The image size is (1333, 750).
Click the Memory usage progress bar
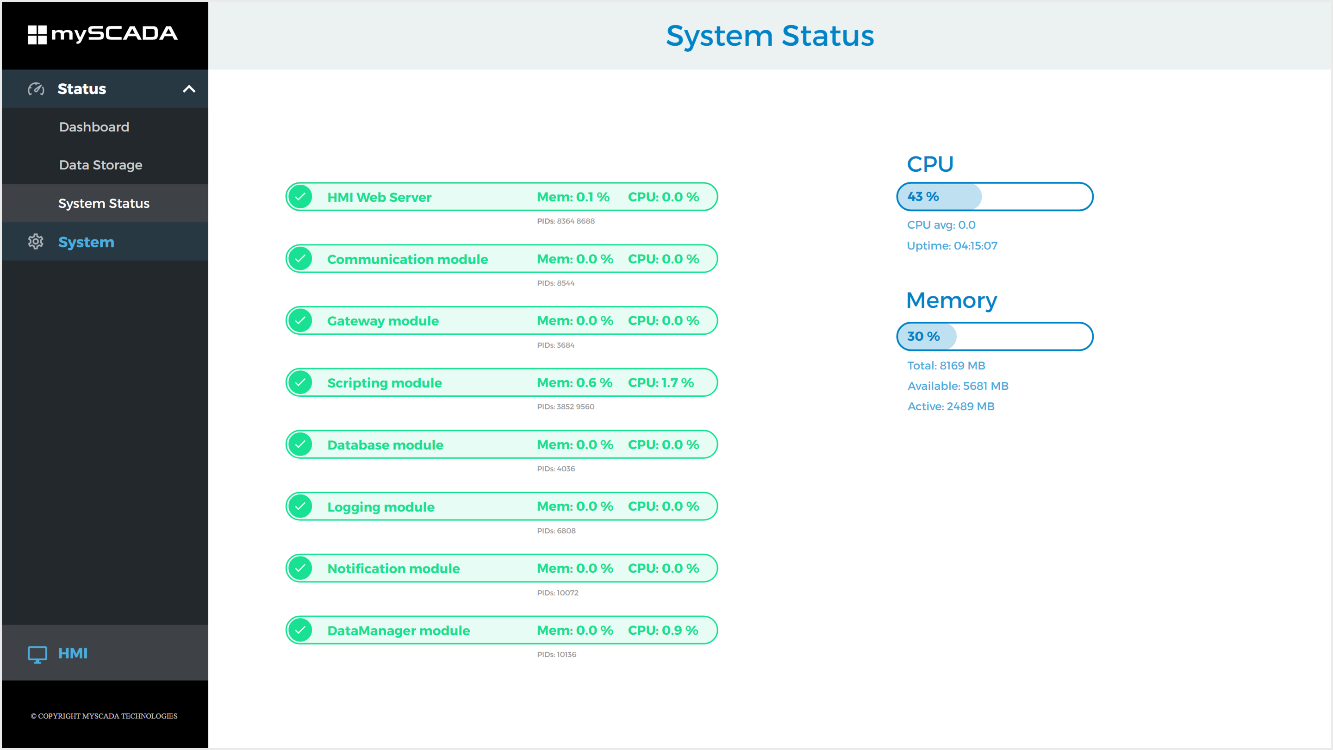coord(995,337)
